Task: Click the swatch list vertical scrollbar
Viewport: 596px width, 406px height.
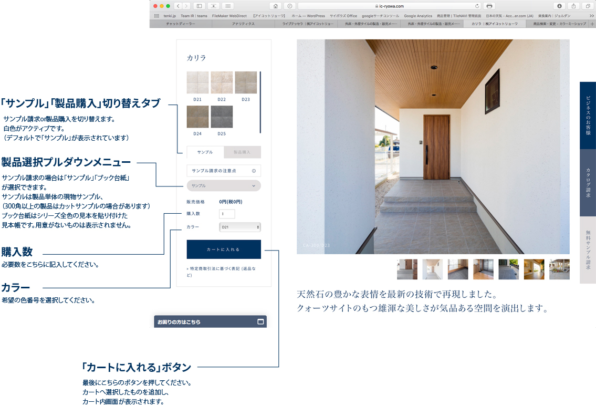Action: pyautogui.click(x=260, y=102)
